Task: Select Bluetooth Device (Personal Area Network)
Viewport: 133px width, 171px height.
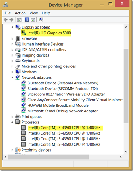Action: coord(63,83)
